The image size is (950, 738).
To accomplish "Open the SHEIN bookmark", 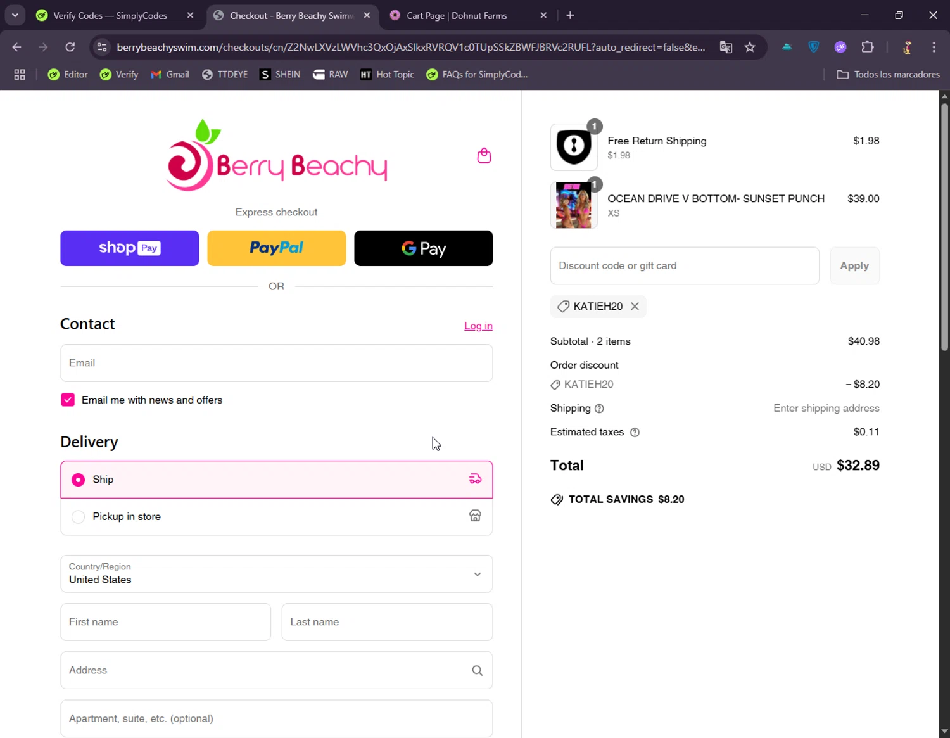I will pos(280,75).
